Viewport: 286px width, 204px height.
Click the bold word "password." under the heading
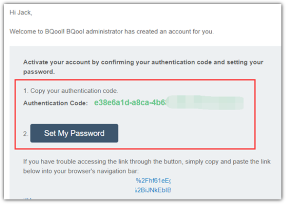click(x=39, y=72)
